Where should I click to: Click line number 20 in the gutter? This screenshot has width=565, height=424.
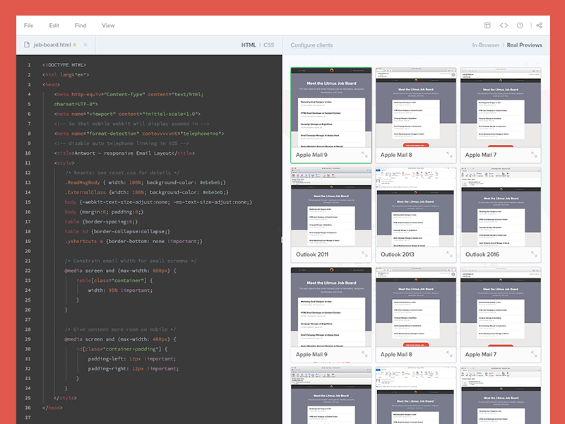tap(28, 251)
